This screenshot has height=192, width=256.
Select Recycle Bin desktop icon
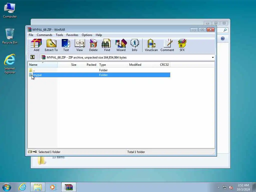pyautogui.click(x=10, y=36)
